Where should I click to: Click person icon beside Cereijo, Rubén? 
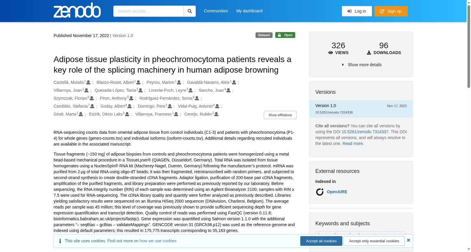coord(216,114)
